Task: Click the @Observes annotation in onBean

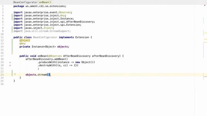Action: pos(55,56)
